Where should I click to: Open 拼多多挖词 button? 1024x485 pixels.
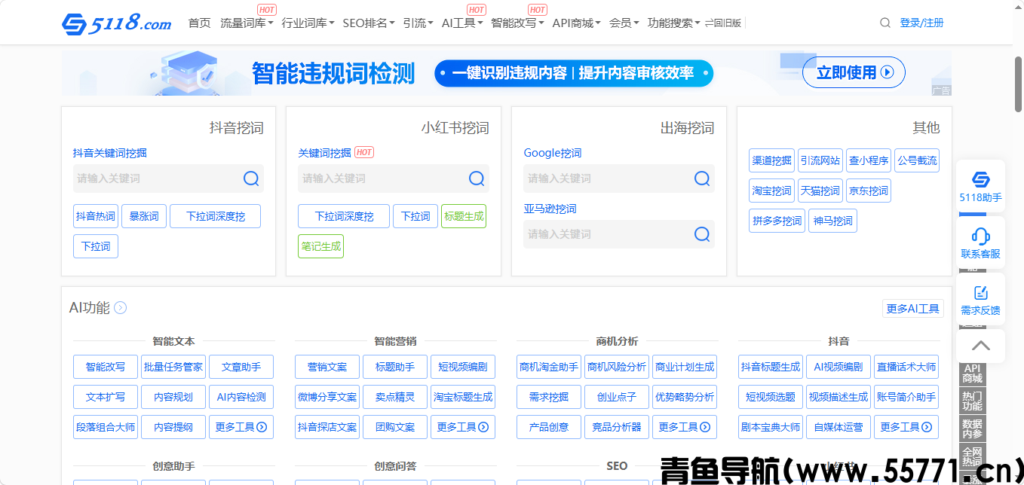coord(777,221)
